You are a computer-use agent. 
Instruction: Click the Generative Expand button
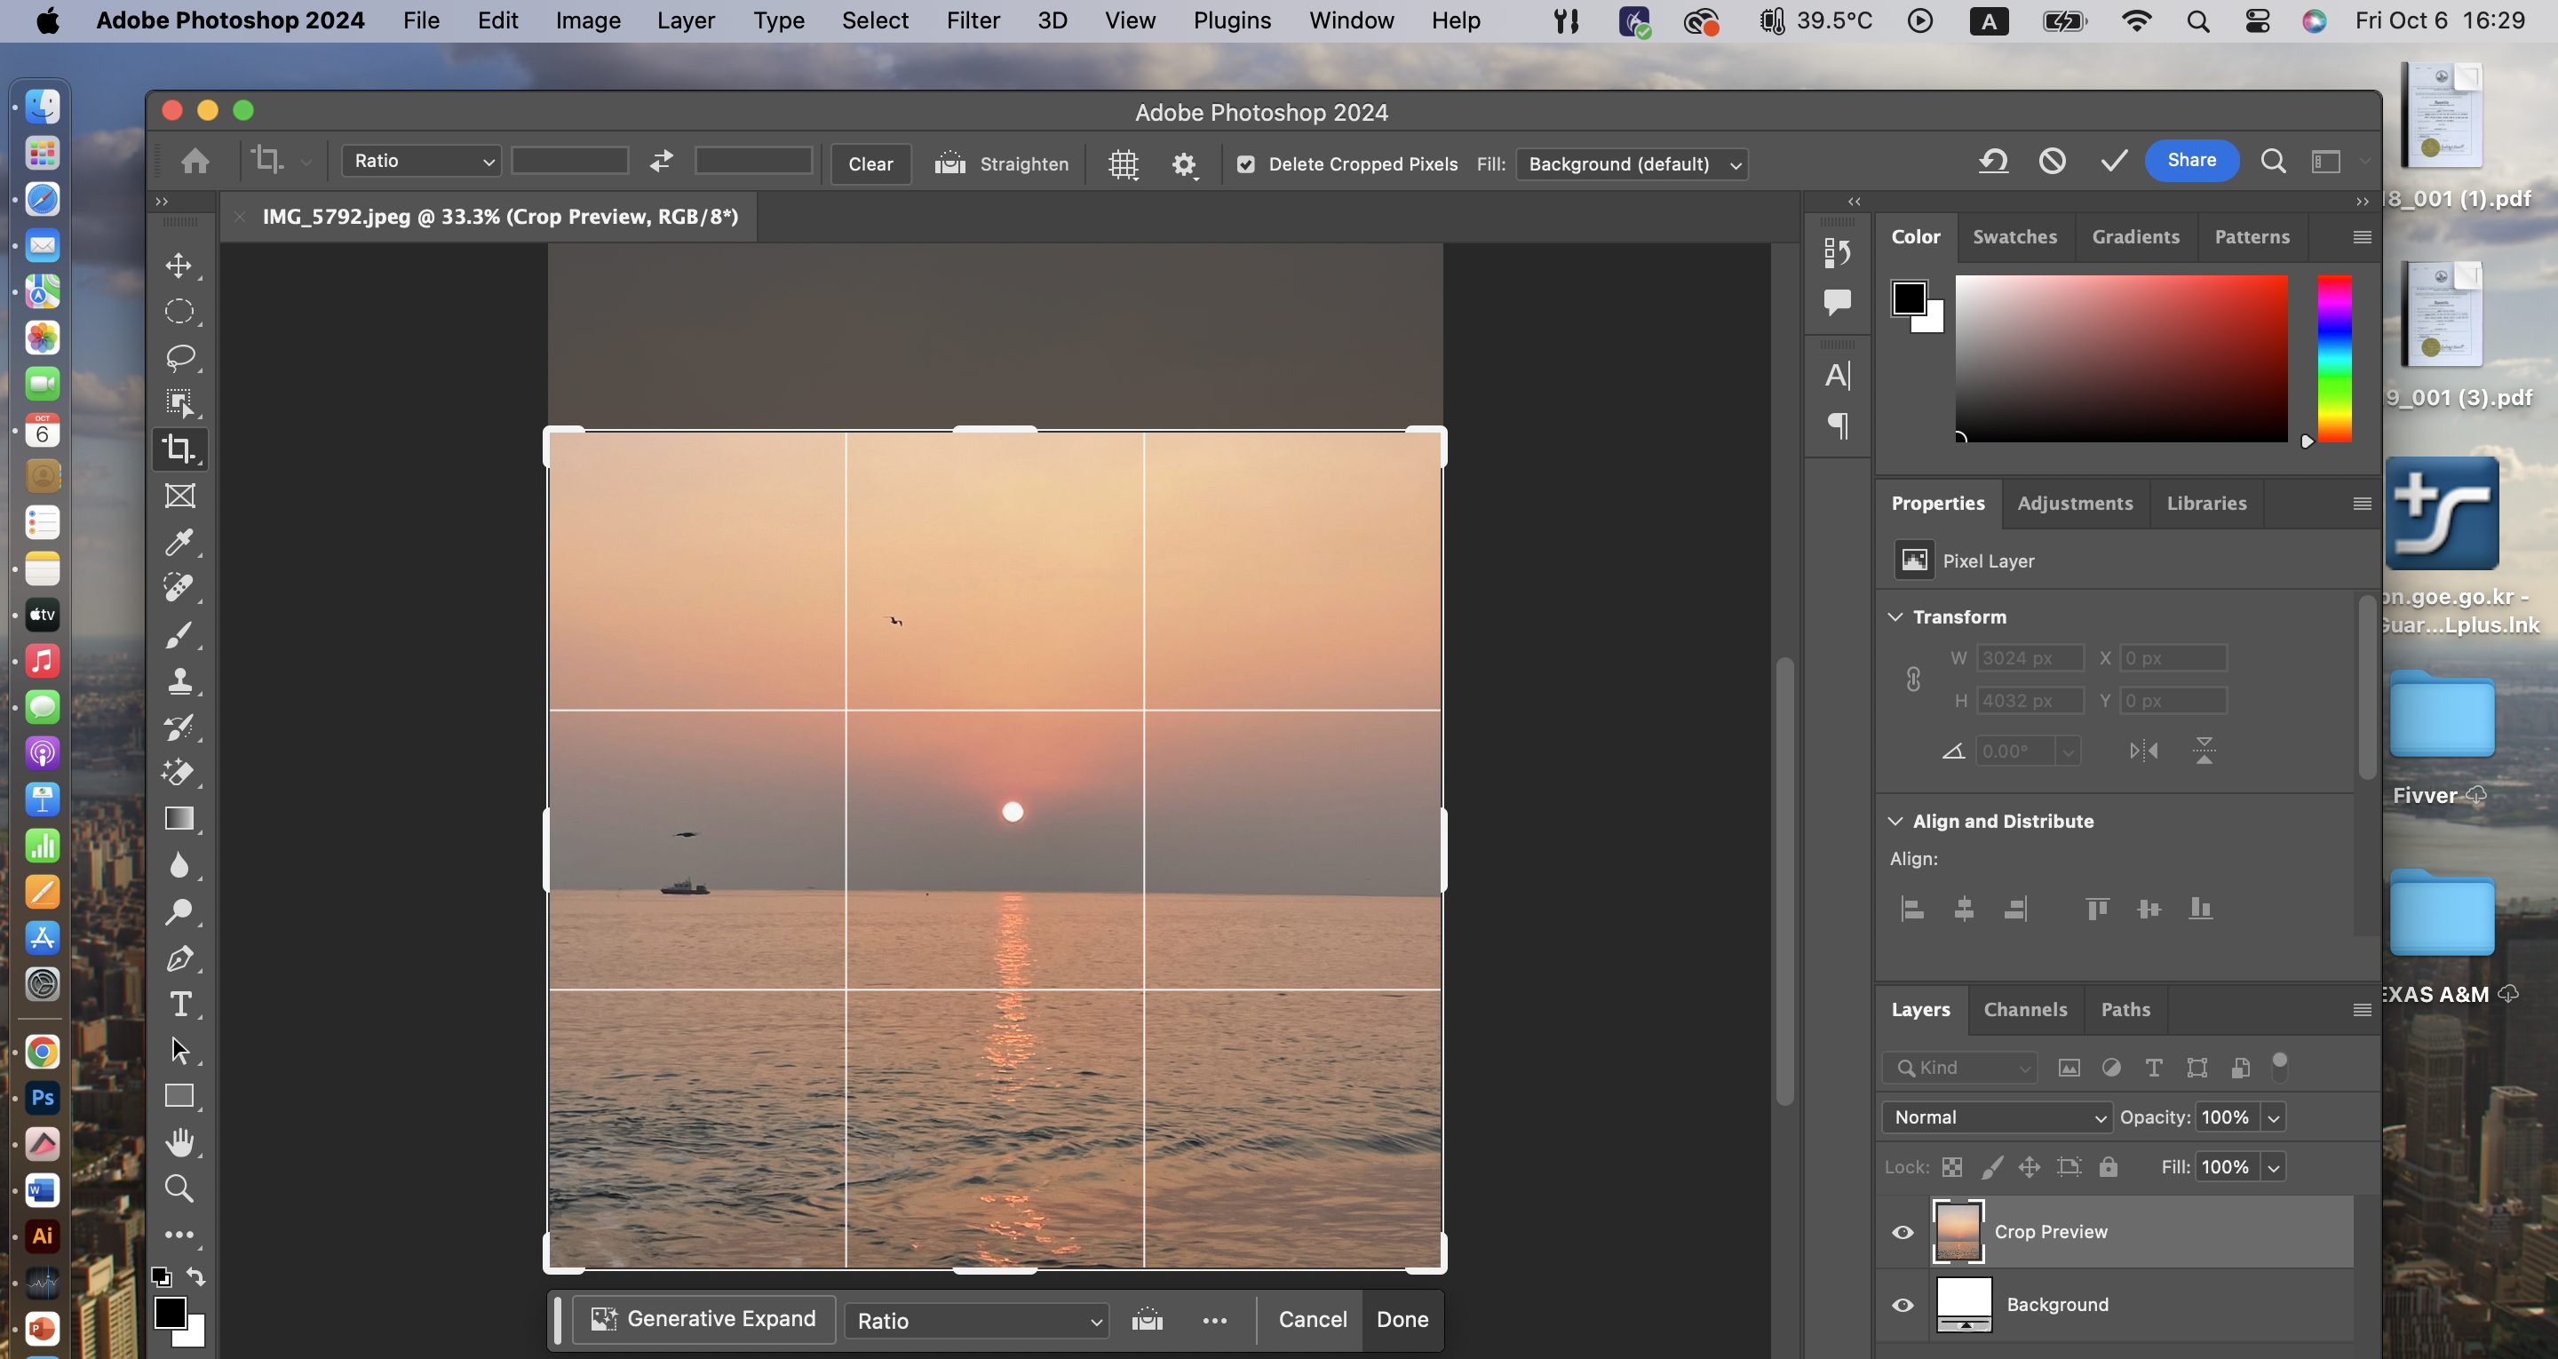(x=704, y=1319)
